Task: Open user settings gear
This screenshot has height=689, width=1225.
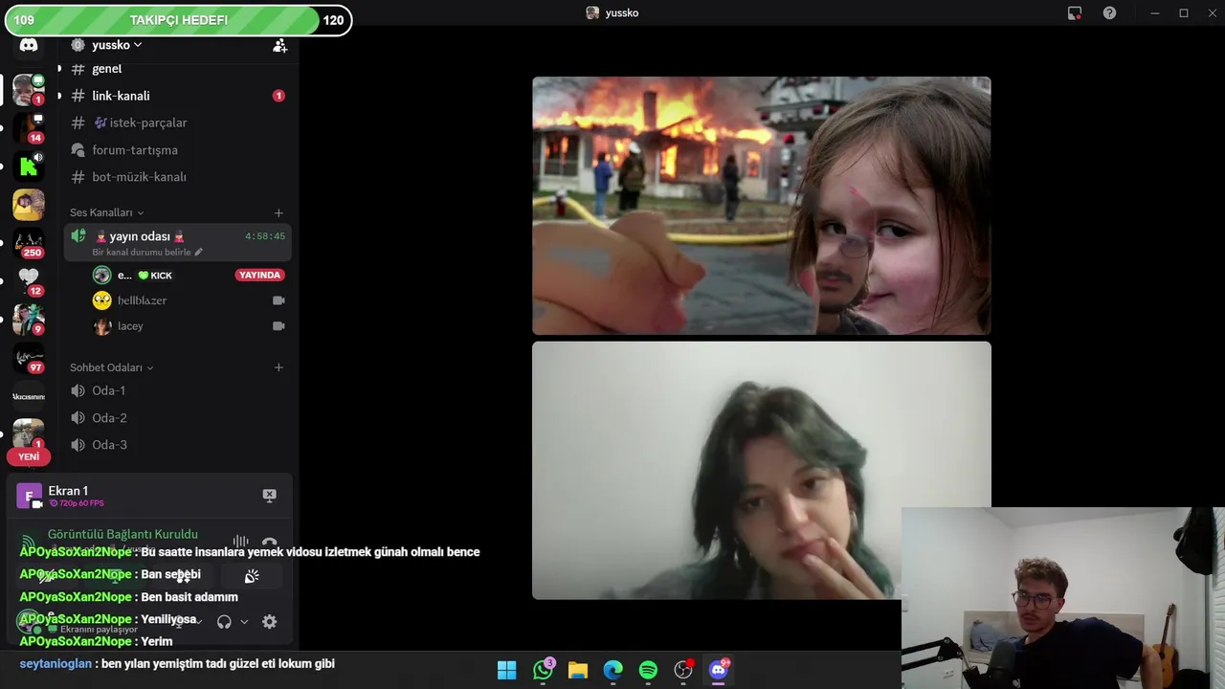Action: coord(270,621)
